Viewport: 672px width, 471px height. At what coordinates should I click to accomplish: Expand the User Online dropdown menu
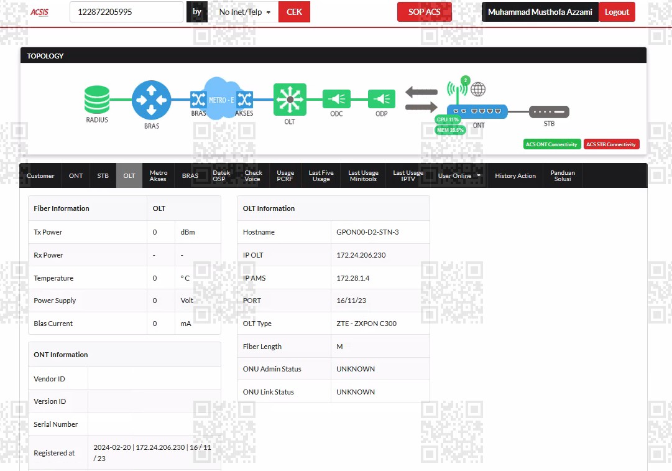(x=459, y=176)
